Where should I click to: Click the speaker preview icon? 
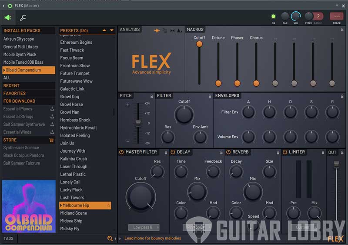[8, 17]
